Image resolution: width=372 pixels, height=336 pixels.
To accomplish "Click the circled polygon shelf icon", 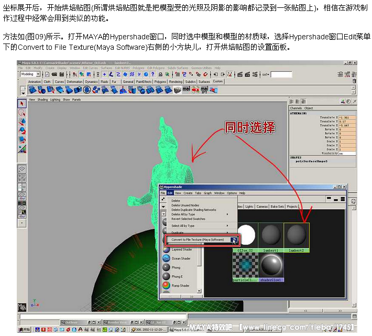I will pyautogui.click(x=87, y=90).
